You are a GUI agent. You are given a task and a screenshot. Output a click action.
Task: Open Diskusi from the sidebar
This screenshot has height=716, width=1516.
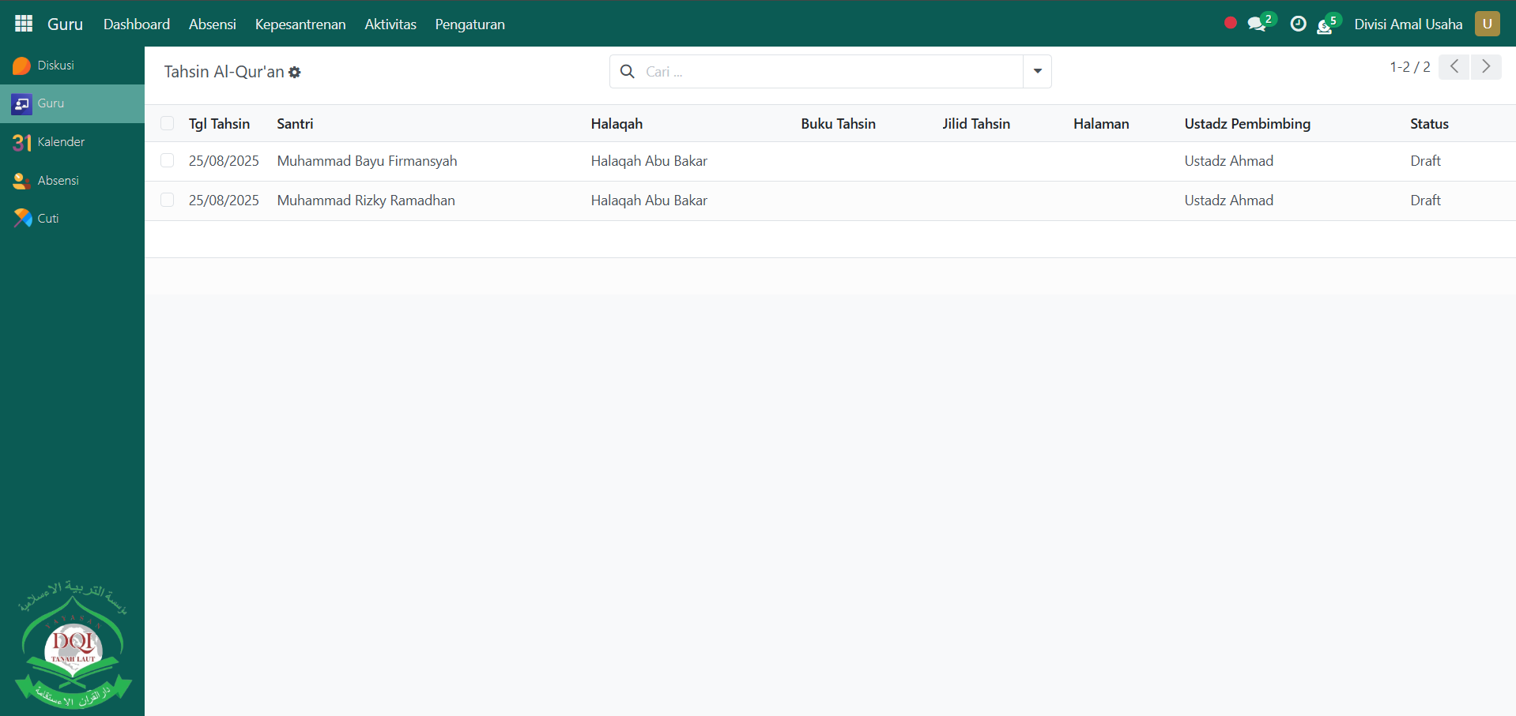click(x=55, y=66)
